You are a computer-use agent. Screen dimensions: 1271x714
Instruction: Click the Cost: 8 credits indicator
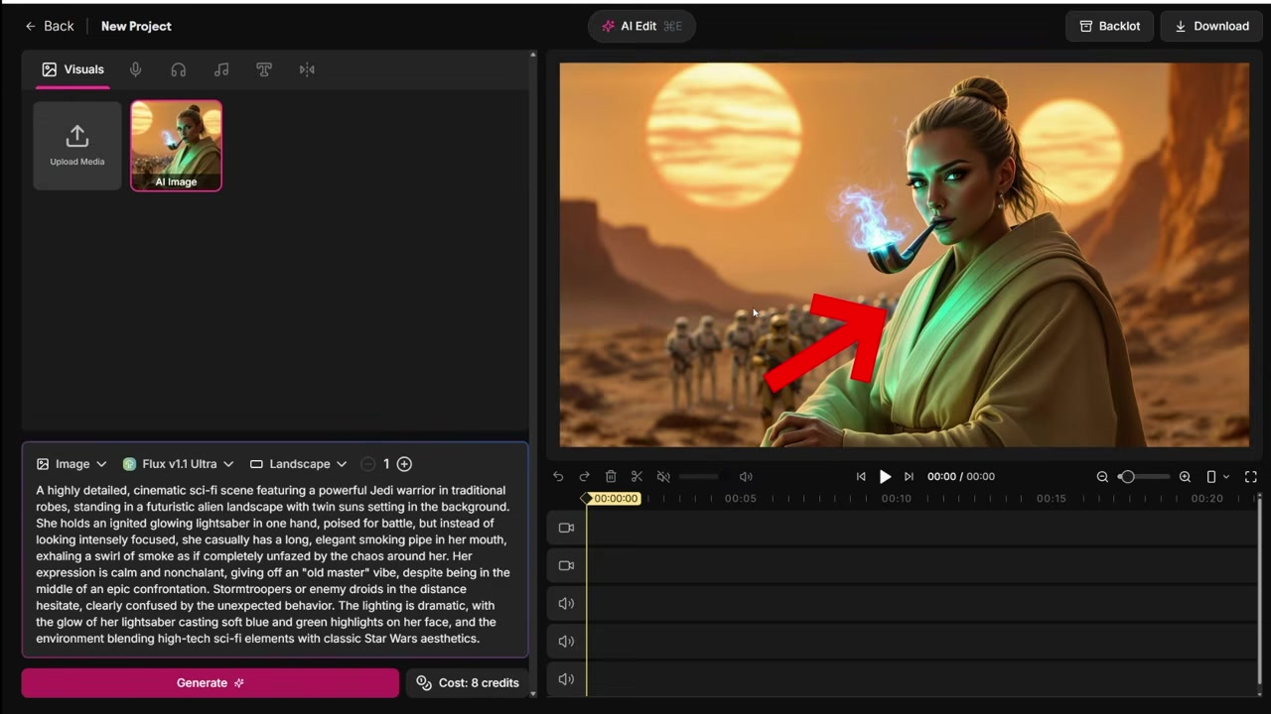click(x=467, y=682)
